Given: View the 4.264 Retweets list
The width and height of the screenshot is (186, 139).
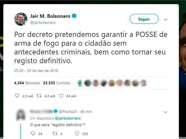Looking at the screenshot, I should tap(27, 83).
